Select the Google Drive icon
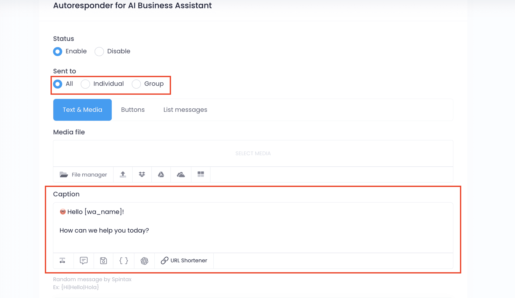This screenshot has width=515, height=298. click(161, 175)
